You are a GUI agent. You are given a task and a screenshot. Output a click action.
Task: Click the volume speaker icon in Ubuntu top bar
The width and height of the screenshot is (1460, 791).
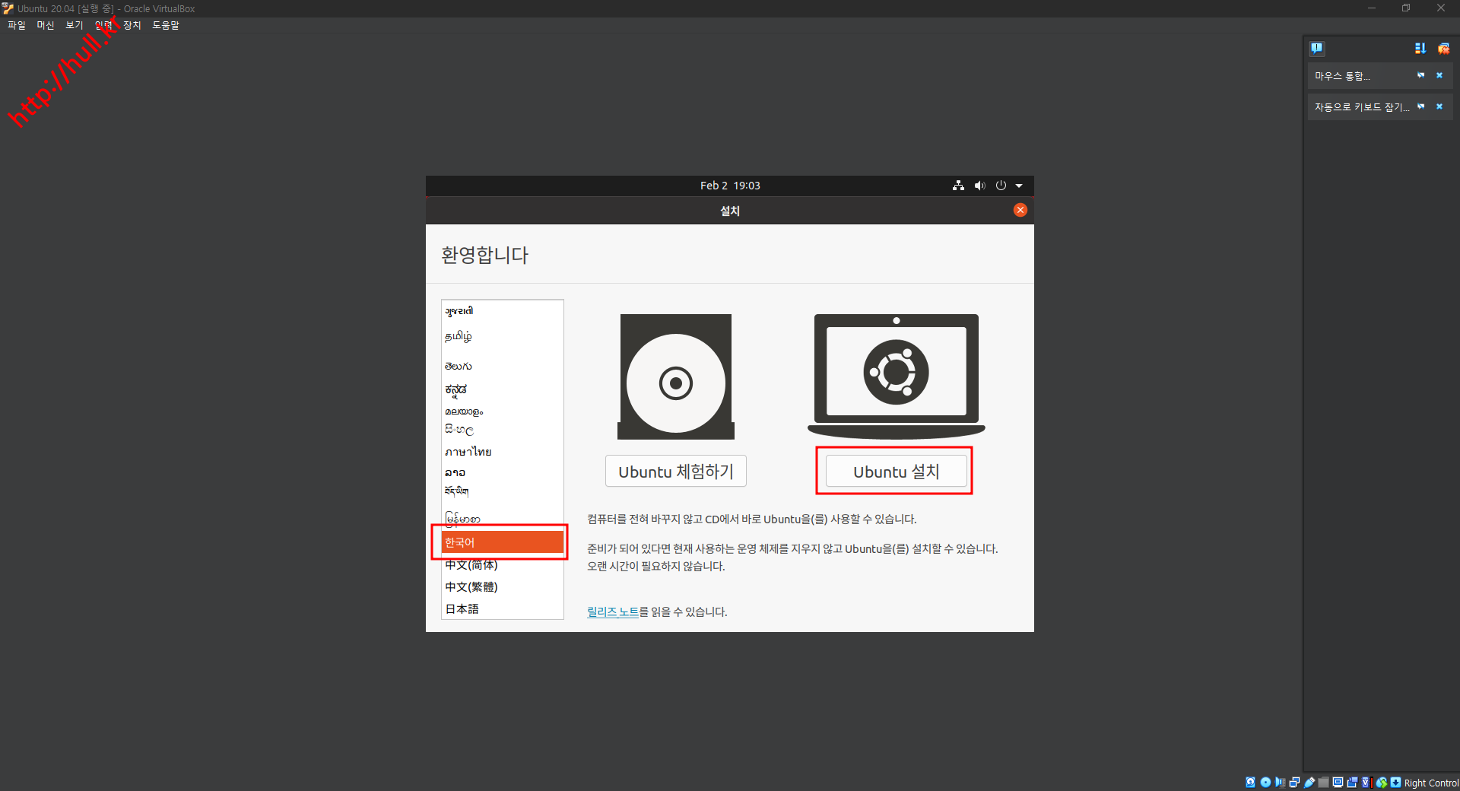[979, 186]
